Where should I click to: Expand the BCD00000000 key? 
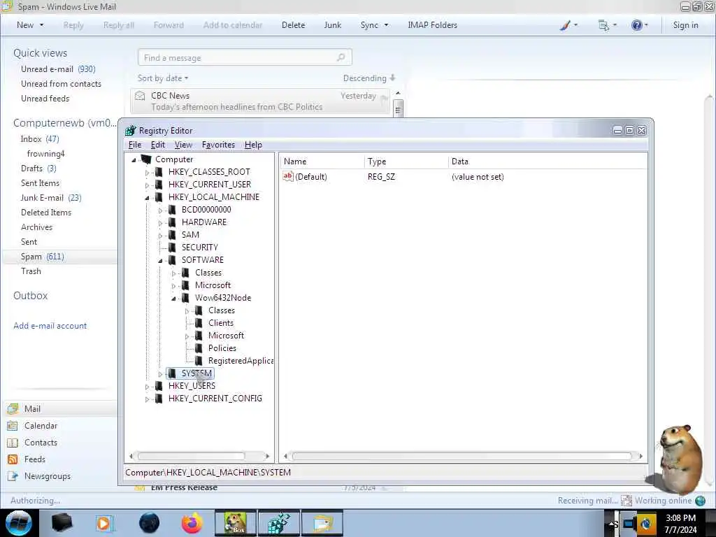pos(160,210)
